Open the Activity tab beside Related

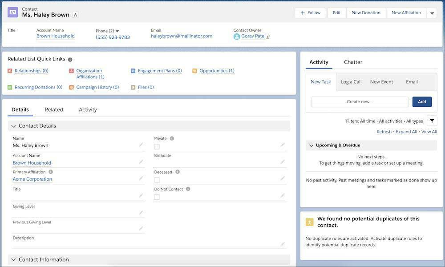[x=88, y=110]
